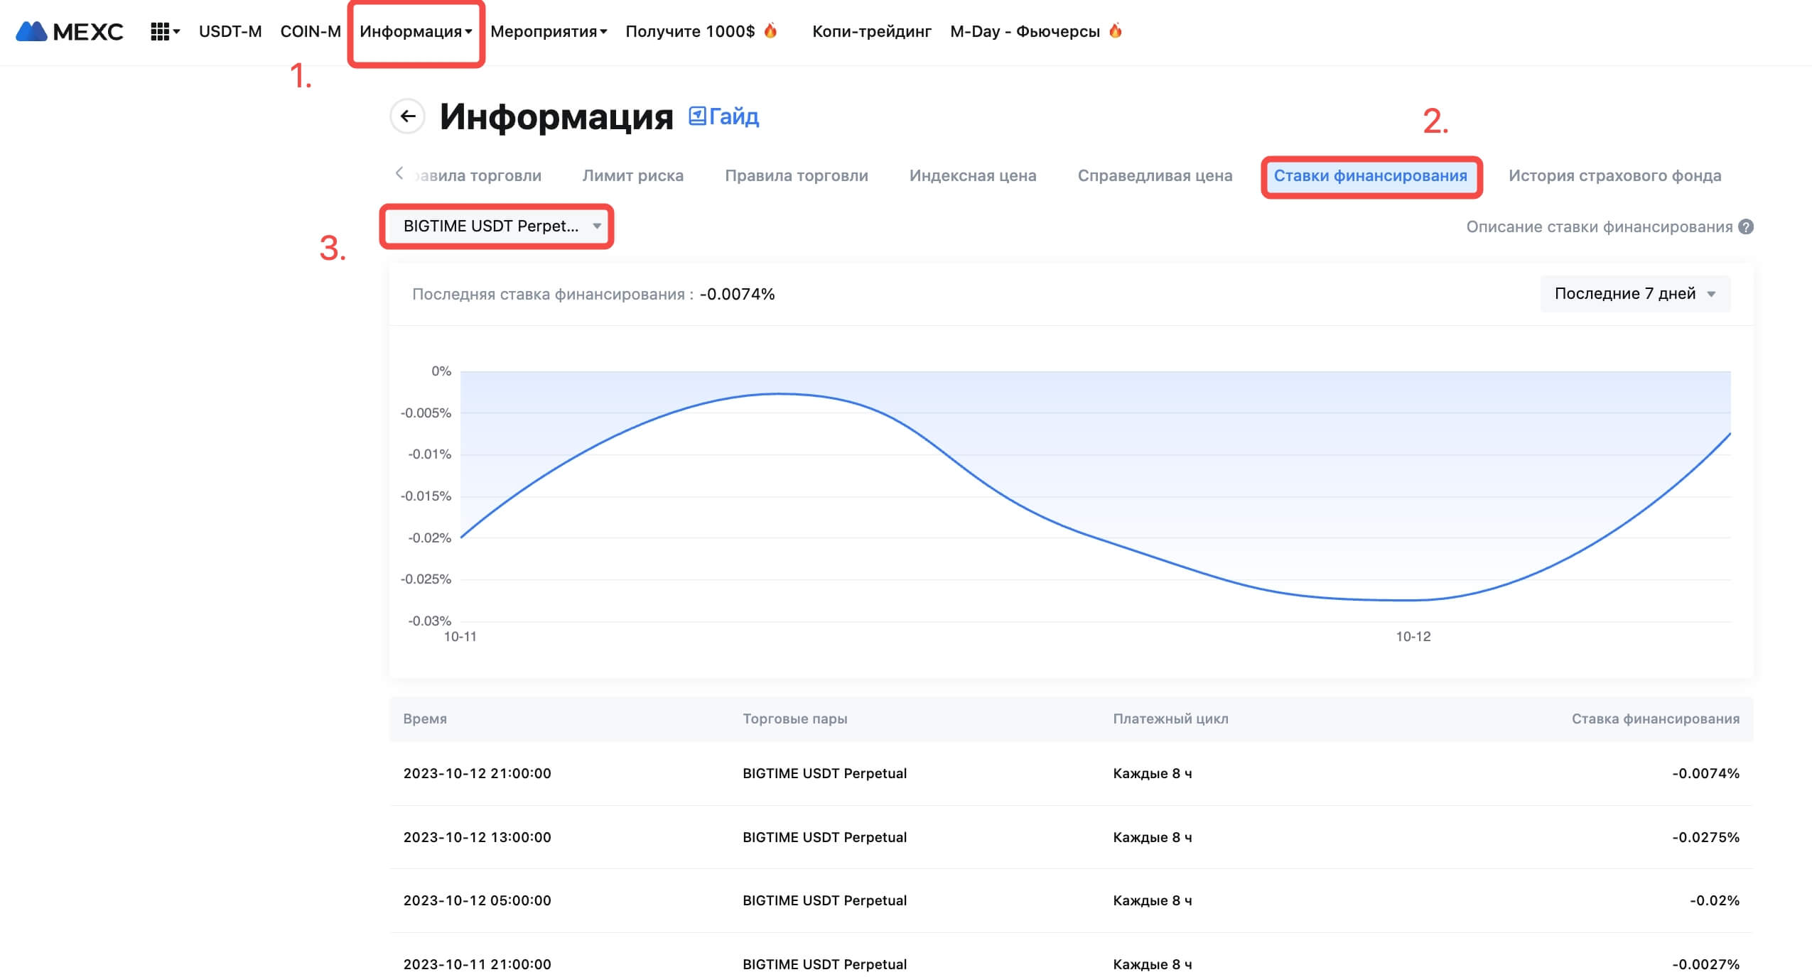The height and width of the screenshot is (977, 1812).
Task: Go to USDT-M futures
Action: [x=230, y=31]
